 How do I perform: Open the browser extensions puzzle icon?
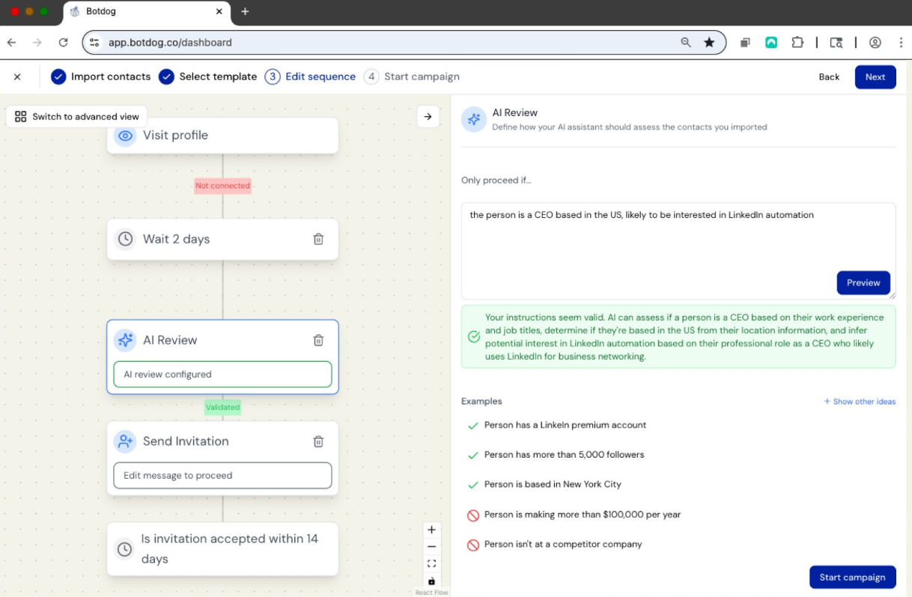797,43
